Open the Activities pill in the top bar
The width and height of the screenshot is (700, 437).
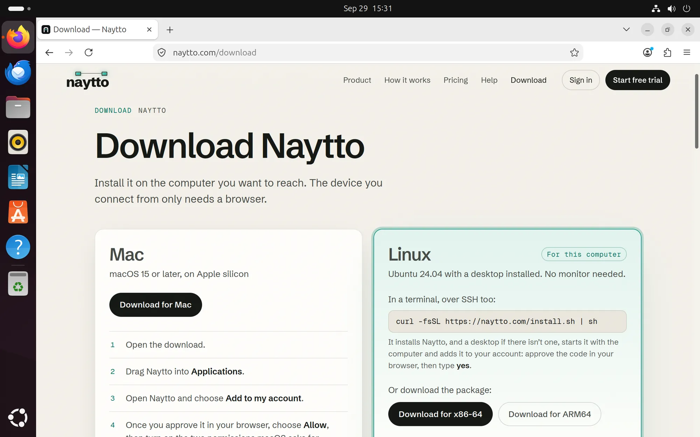coord(19,8)
